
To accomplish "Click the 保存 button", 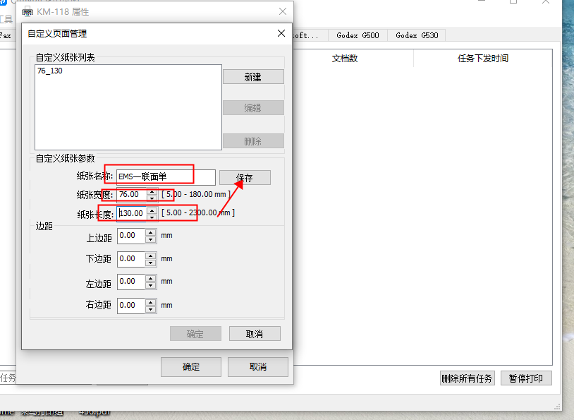I will pyautogui.click(x=245, y=178).
